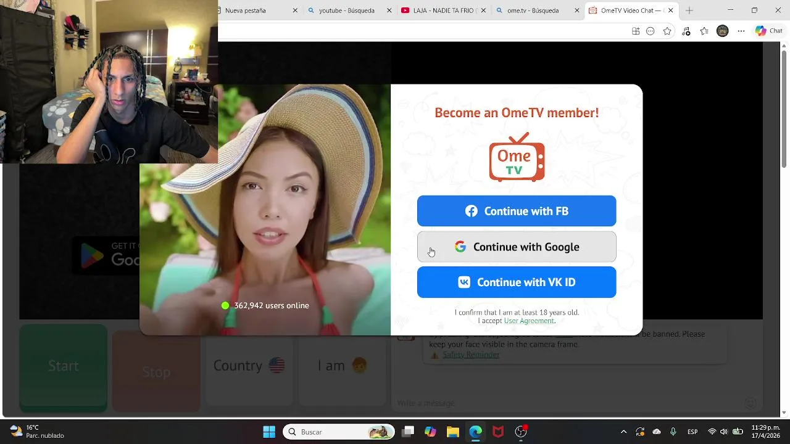The width and height of the screenshot is (790, 444).
Task: Open the weather widget 16°C
Action: pyautogui.click(x=37, y=432)
